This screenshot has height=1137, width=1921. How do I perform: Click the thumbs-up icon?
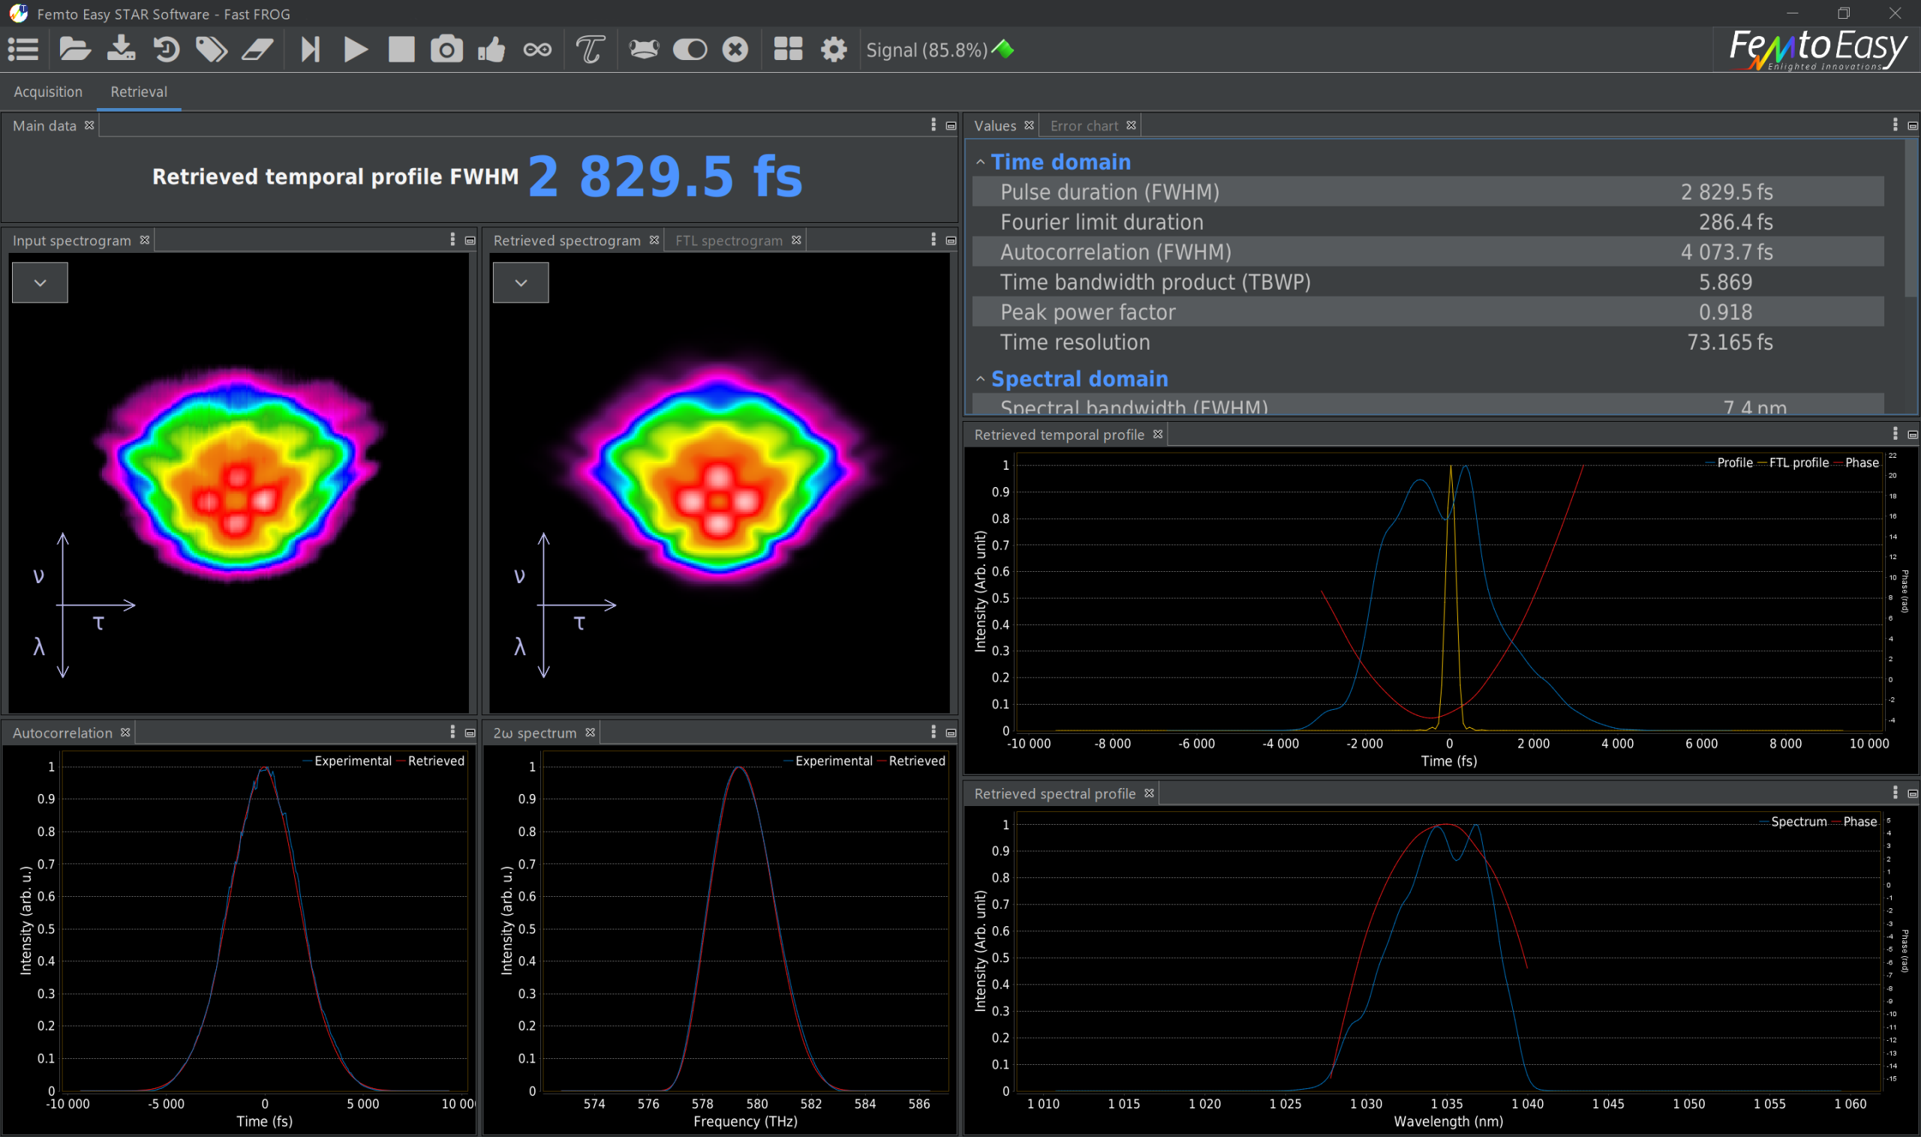[492, 50]
